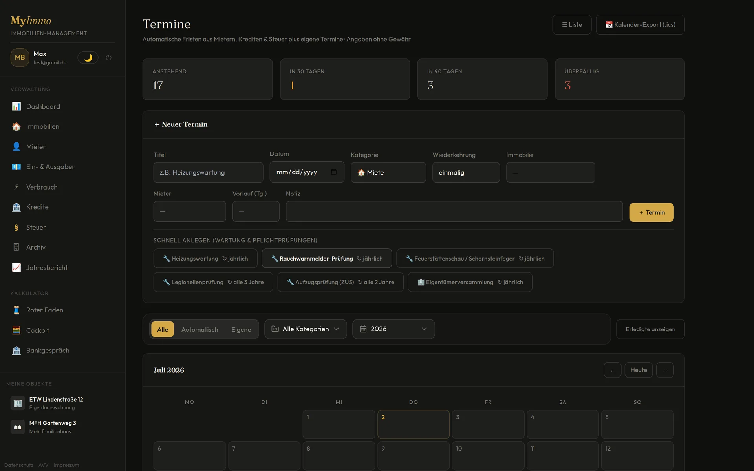Go to next month with right arrow
754x471 pixels.
[665, 370]
